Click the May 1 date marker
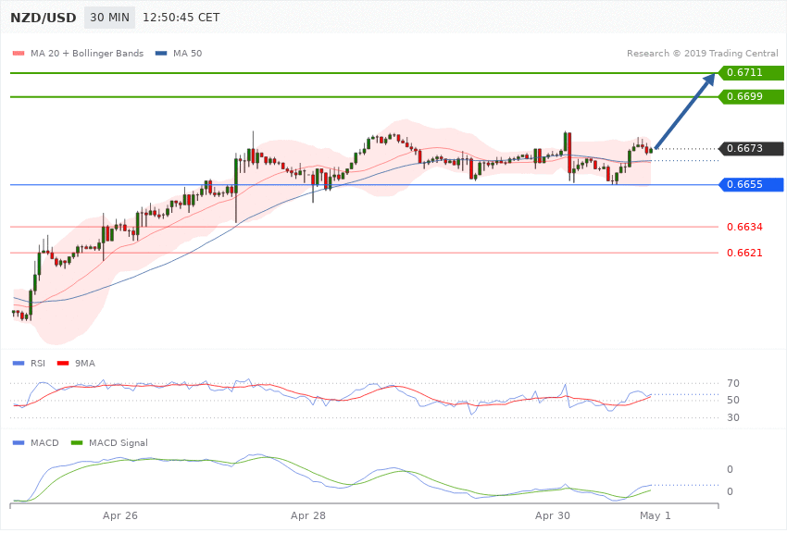This screenshot has width=787, height=533. click(655, 514)
